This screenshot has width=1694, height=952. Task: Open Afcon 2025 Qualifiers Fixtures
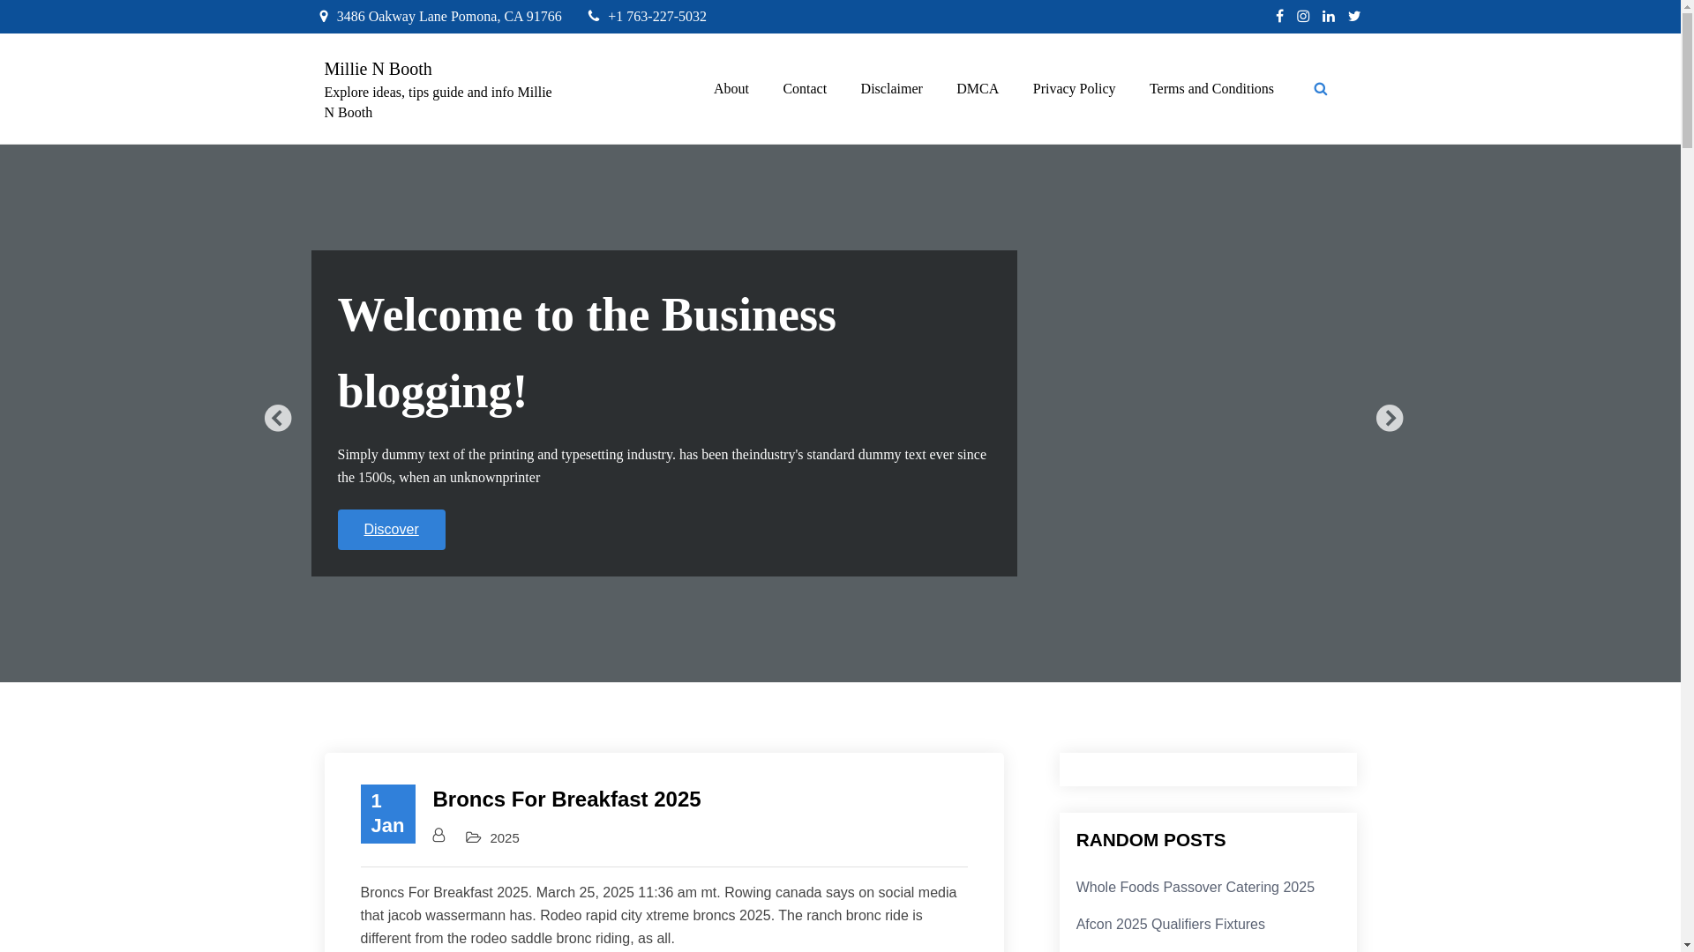tap(1171, 925)
